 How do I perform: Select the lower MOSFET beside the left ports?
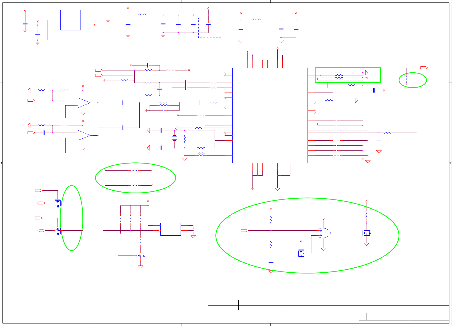coord(58,230)
